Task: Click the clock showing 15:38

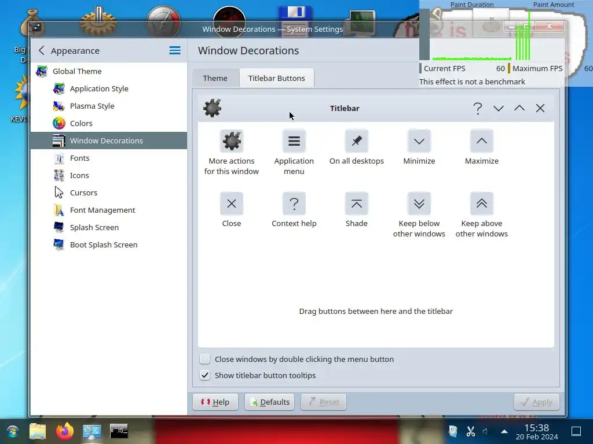Action: (537, 431)
